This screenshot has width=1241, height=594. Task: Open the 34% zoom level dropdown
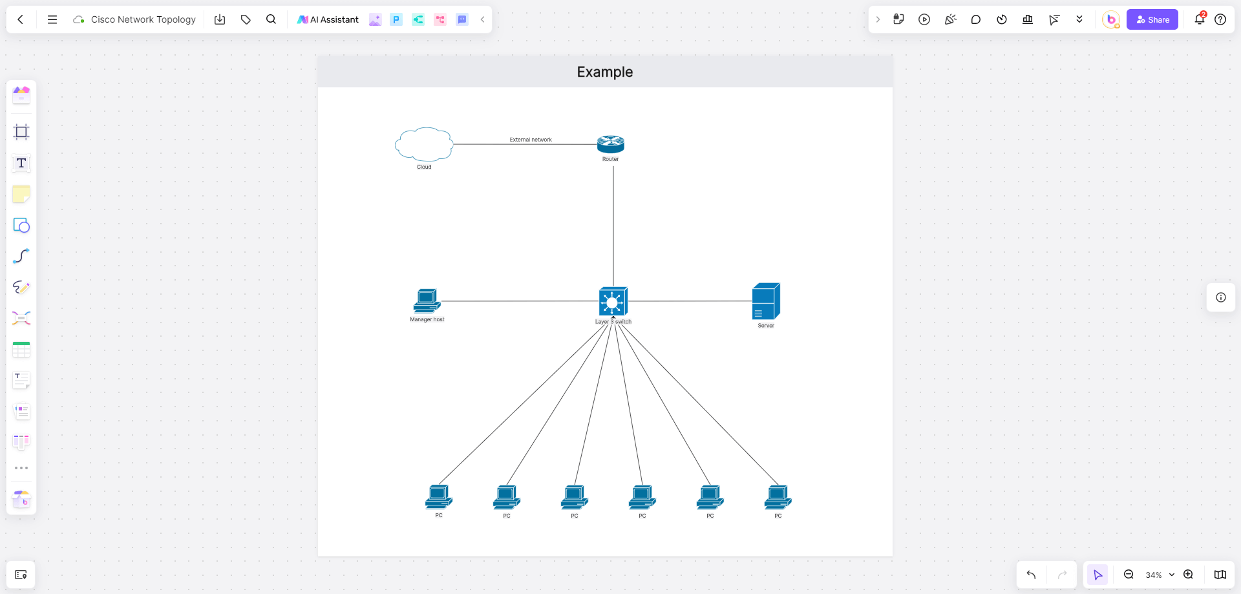tap(1160, 575)
